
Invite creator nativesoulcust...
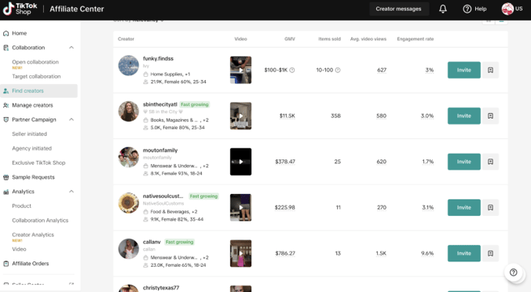[x=464, y=207]
